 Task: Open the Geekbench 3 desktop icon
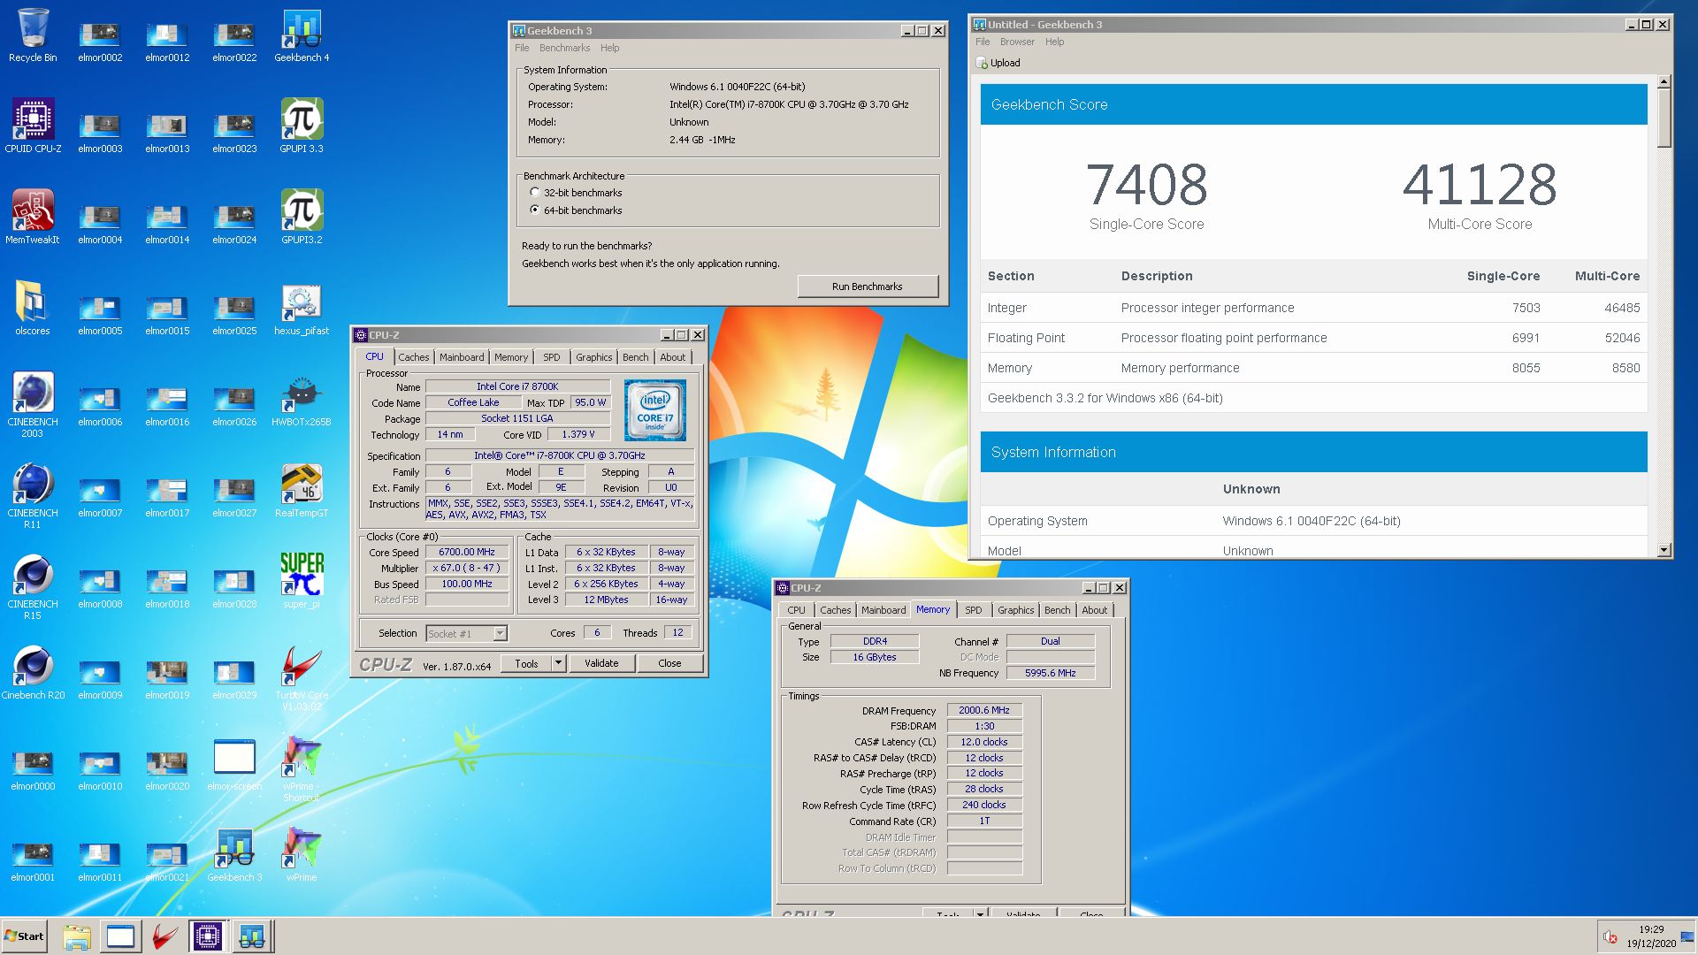click(234, 854)
